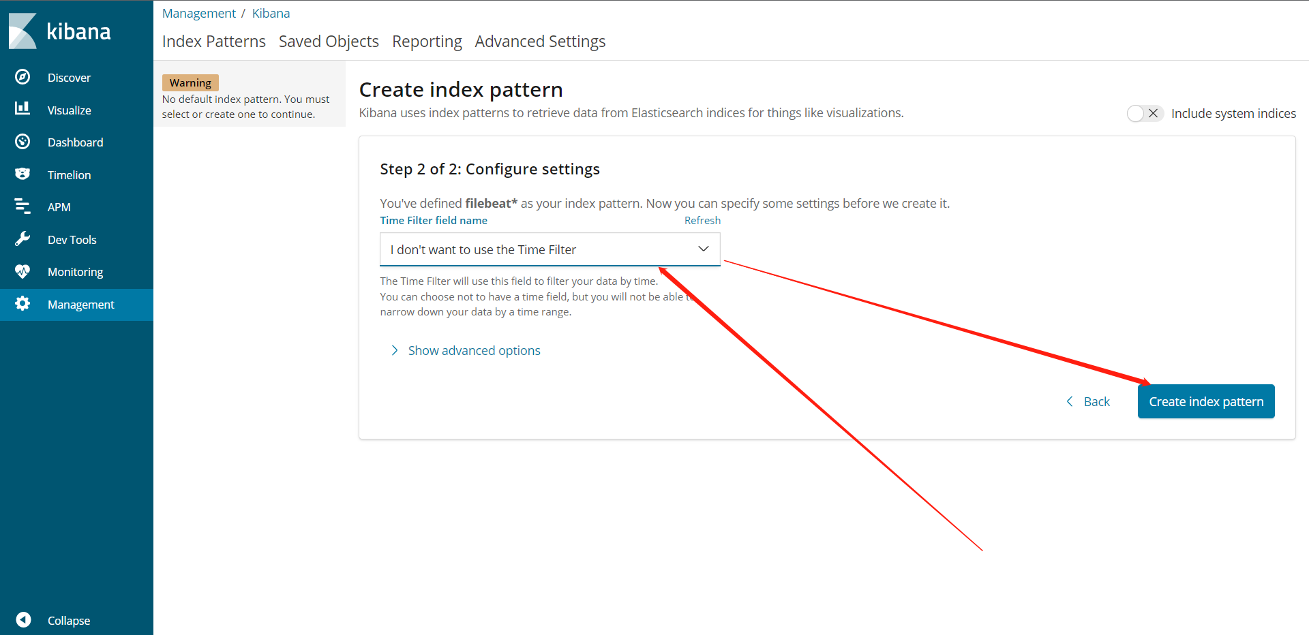Viewport: 1309px width, 635px height.
Task: Open Management via gear icon
Action: [x=22, y=304]
